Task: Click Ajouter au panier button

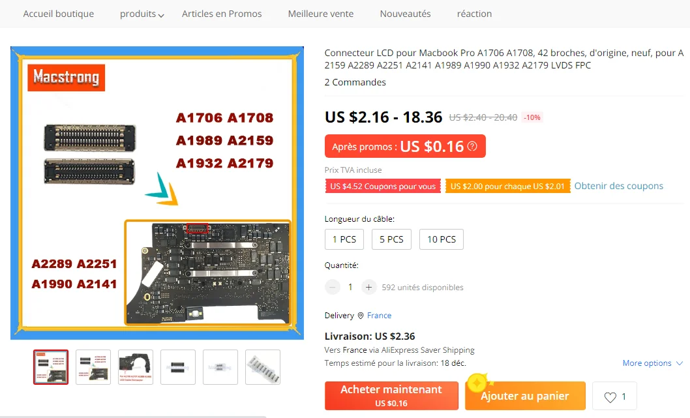Action: (525, 396)
